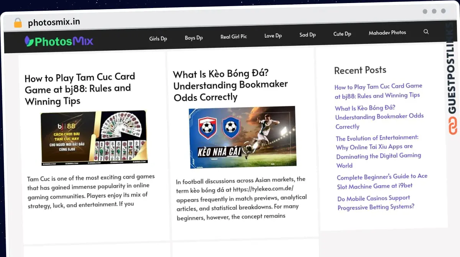Open the Kèo Bóng Đá article title
The width and height of the screenshot is (460, 257).
(230, 86)
